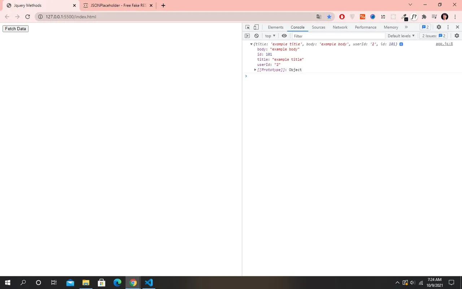
Task: Open the blue sphere extension icon
Action: 373,17
